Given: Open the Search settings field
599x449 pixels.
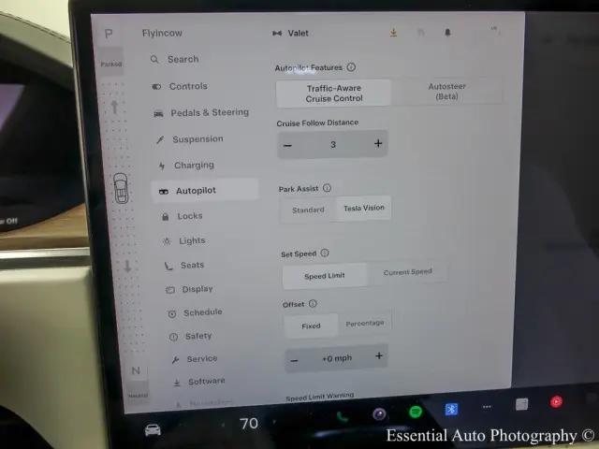Looking at the screenshot, I should [175, 59].
